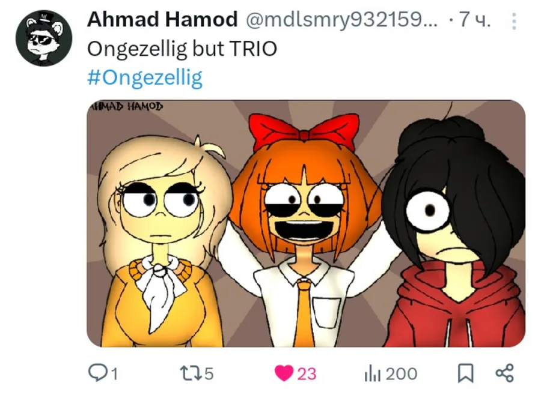541x398 pixels.
Task: Click the tweet text Ongezellig but TRIO
Action: [182, 49]
